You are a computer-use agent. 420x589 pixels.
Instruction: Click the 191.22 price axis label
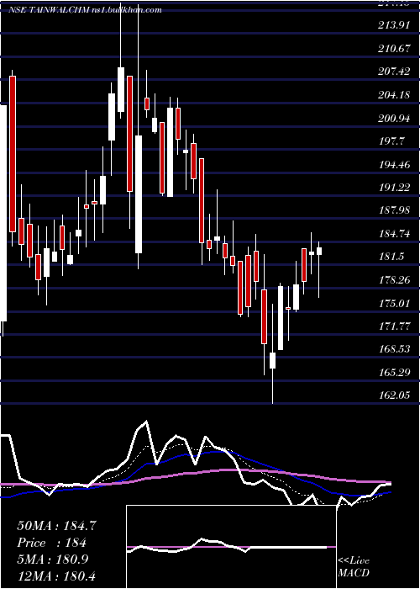pyautogui.click(x=394, y=187)
